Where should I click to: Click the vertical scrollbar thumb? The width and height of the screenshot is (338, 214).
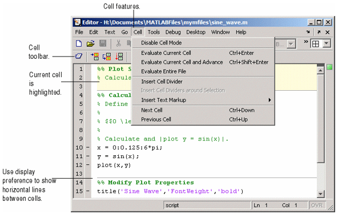[x=320, y=118]
